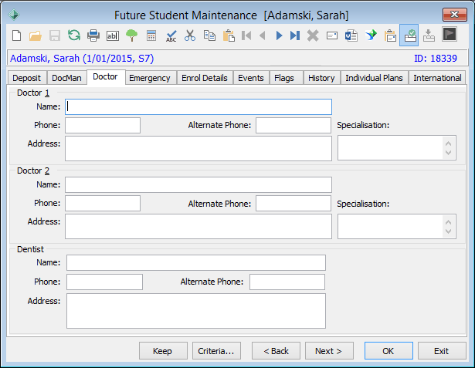Click the < Back button
Viewport: 475px width, 368px height.
pos(276,351)
